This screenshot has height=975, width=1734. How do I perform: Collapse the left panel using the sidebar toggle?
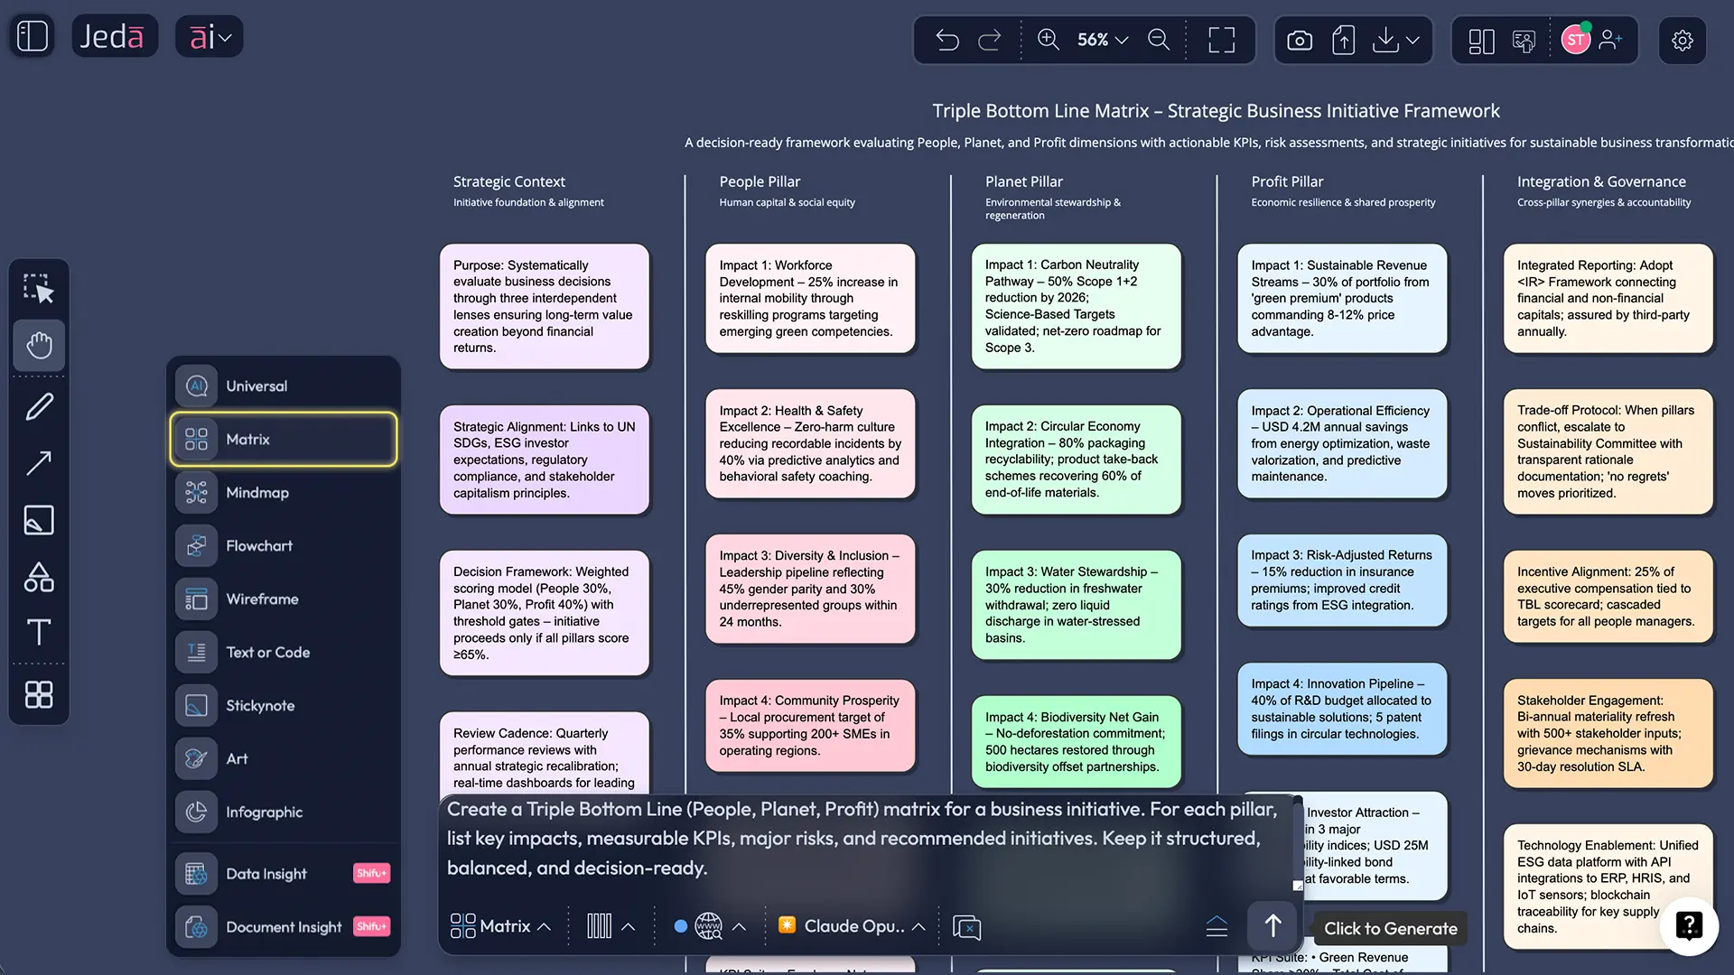tap(31, 36)
